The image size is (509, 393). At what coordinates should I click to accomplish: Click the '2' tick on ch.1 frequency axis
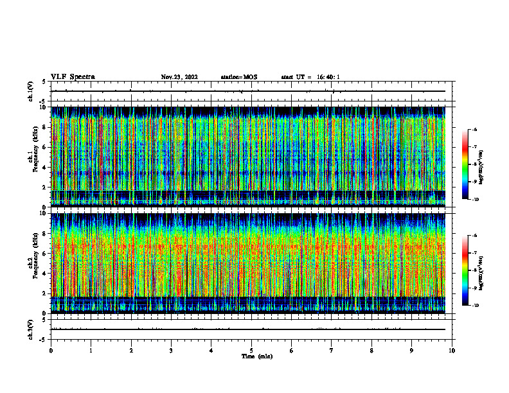45,188
